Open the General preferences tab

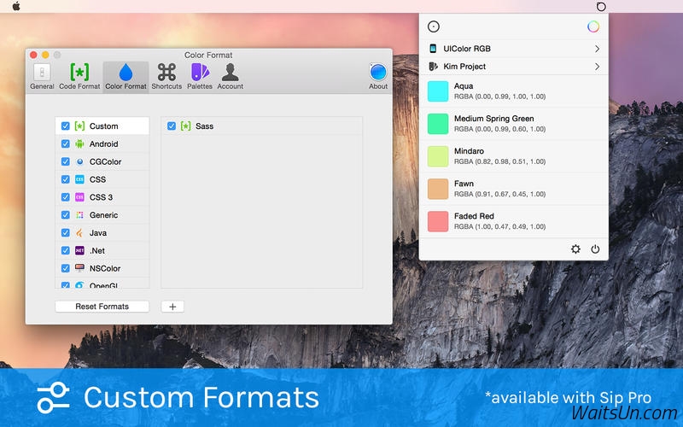(x=42, y=76)
